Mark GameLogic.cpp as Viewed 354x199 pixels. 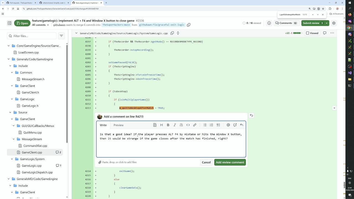point(312,33)
